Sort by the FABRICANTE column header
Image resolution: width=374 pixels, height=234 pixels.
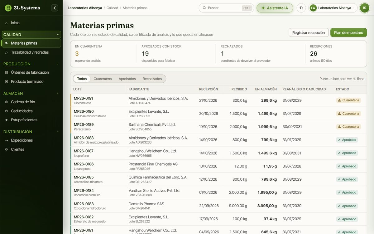click(139, 89)
